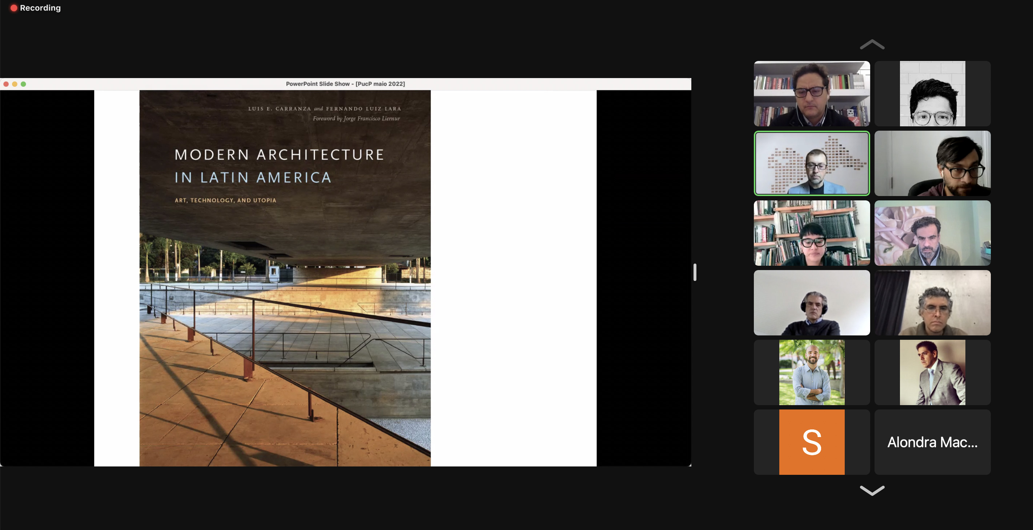Click the up chevron above participant gallery

click(x=872, y=44)
